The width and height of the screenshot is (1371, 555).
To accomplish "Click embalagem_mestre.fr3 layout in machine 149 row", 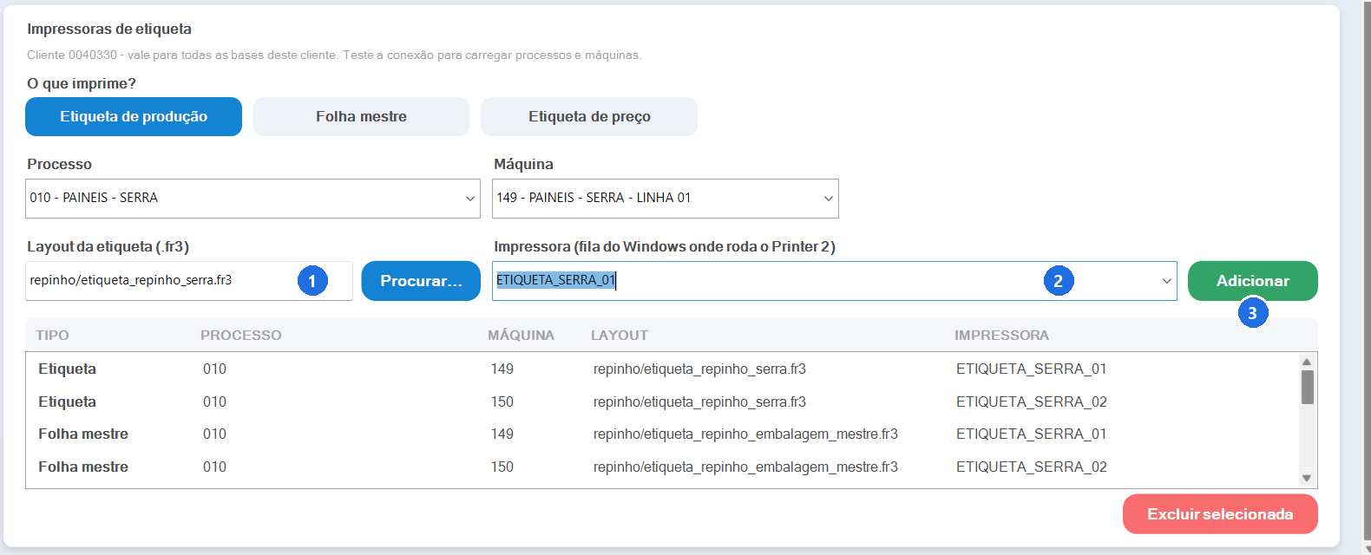I will [x=745, y=434].
